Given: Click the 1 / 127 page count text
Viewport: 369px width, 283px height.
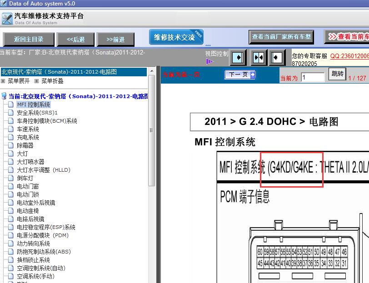Looking at the screenshot, I should tap(357, 78).
